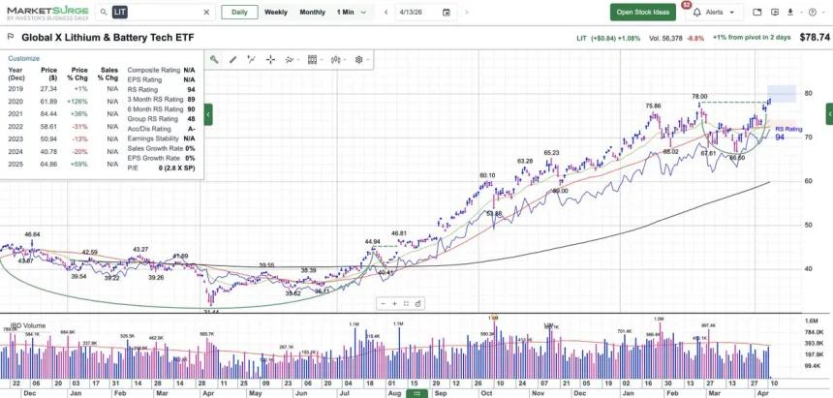The width and height of the screenshot is (833, 398).
Task: Open the help question mark icon
Action: coord(813,12)
